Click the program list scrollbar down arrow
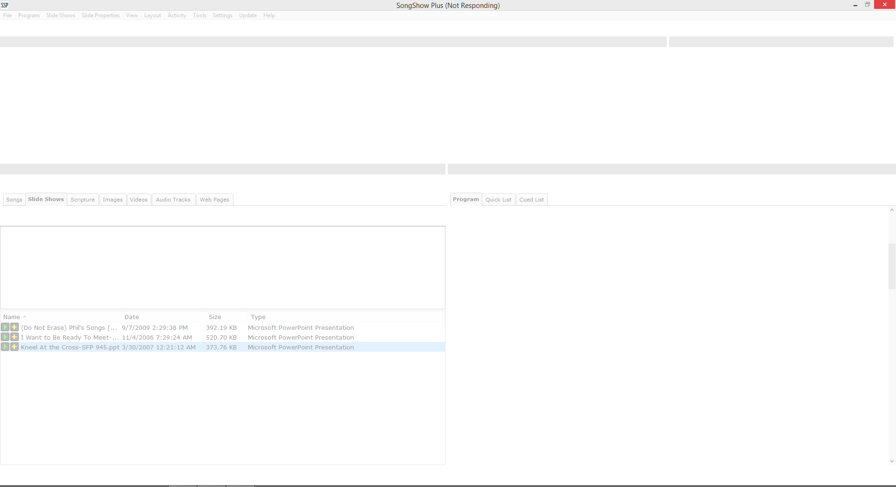Screen dimensions: 896x487 [892, 461]
